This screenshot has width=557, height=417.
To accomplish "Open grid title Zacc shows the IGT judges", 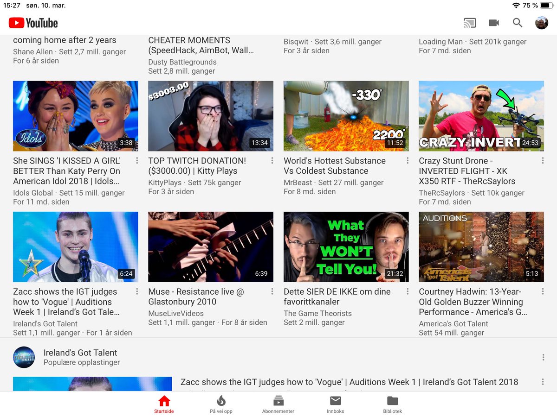I will (66, 302).
